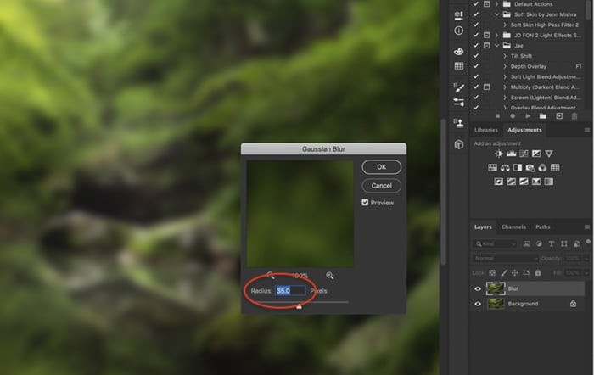Filter layers by pixel layers icon
594x375 pixels.
click(527, 244)
